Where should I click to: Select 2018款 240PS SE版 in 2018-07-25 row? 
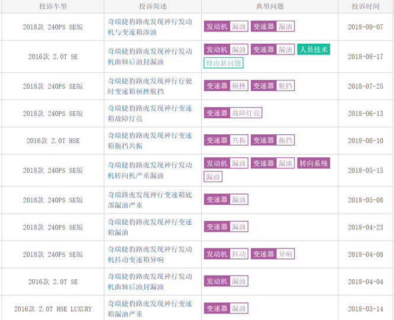click(x=53, y=86)
